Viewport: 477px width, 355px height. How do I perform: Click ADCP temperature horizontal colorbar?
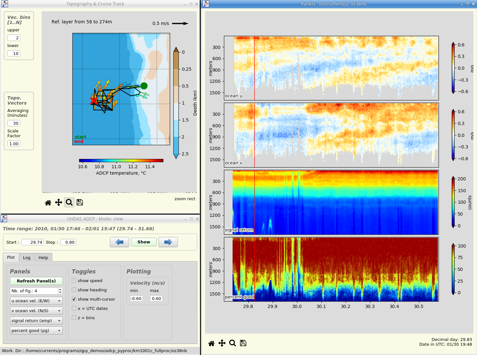[121, 161]
